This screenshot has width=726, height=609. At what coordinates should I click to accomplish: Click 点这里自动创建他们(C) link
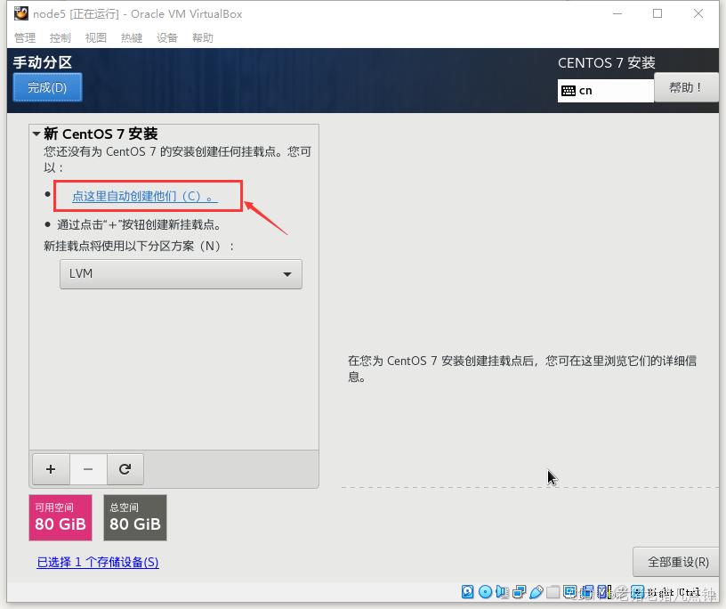(145, 196)
